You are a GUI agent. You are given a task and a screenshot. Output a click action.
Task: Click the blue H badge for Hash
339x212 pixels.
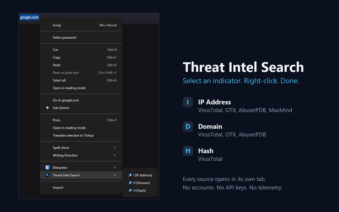tap(188, 151)
